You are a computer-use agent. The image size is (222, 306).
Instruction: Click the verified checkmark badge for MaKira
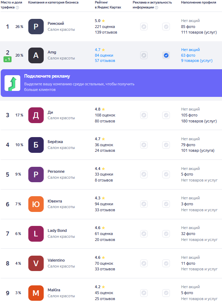coord(166,293)
